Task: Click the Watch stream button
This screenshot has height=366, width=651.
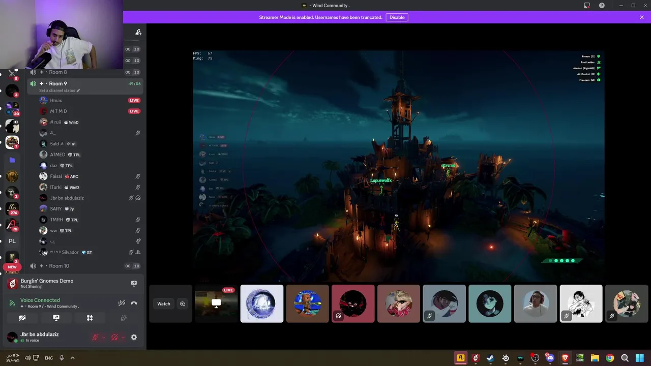Action: click(x=164, y=303)
